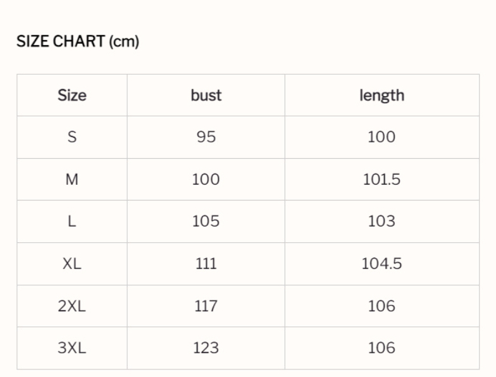Click bust value 123
The image size is (496, 377).
pyautogui.click(x=206, y=348)
